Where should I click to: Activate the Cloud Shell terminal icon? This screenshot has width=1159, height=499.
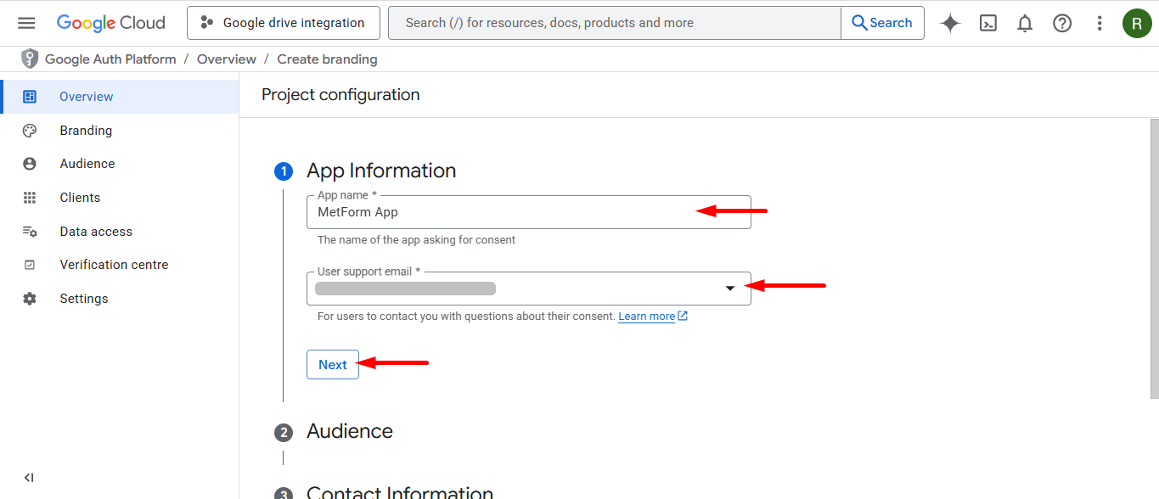987,23
